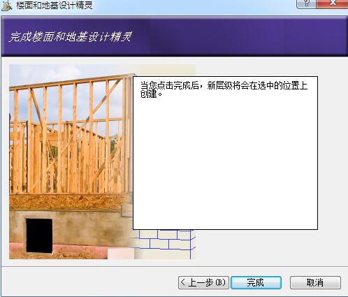
Task: Cancel the wizard with 取消
Action: tap(315, 282)
